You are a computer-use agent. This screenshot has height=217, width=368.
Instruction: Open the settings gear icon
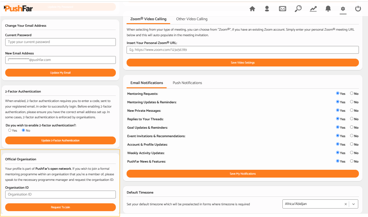tap(343, 9)
